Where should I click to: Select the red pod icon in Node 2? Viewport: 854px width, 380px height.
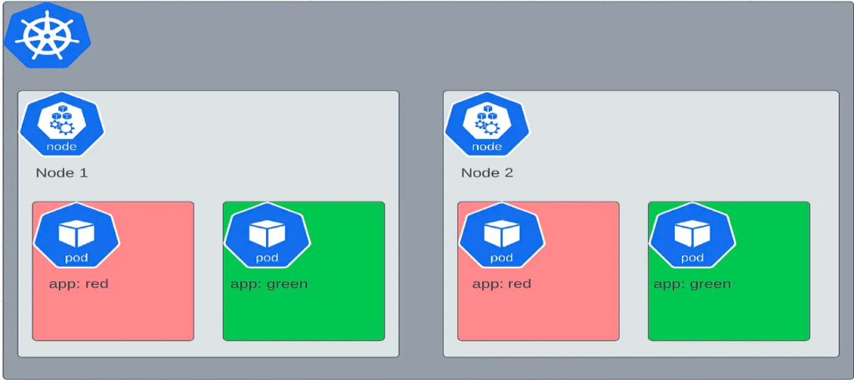pyautogui.click(x=501, y=235)
